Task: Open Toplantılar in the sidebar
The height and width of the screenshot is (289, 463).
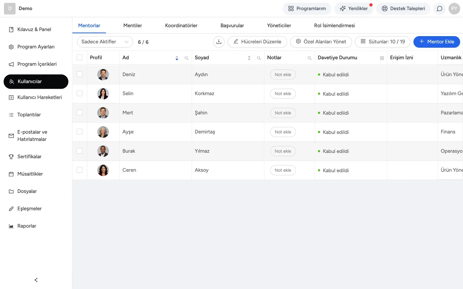Action: [x=36, y=115]
